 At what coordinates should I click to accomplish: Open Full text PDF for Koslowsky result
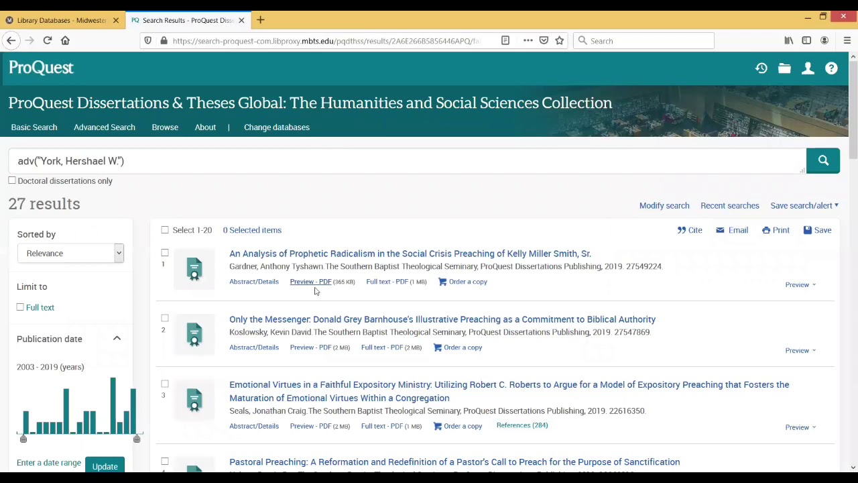pyautogui.click(x=382, y=347)
